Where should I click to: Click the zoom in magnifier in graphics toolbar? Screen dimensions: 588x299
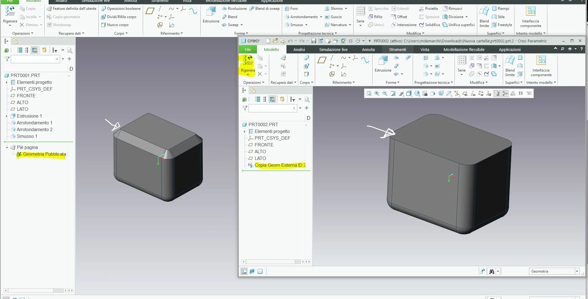pos(377,93)
